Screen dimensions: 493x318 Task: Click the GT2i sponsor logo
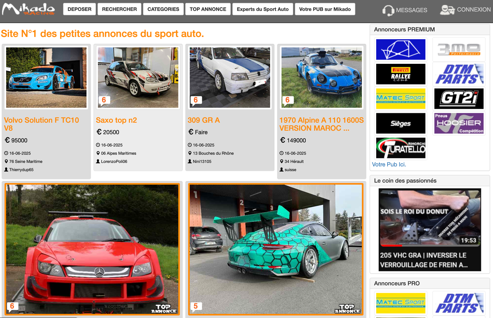[459, 99]
